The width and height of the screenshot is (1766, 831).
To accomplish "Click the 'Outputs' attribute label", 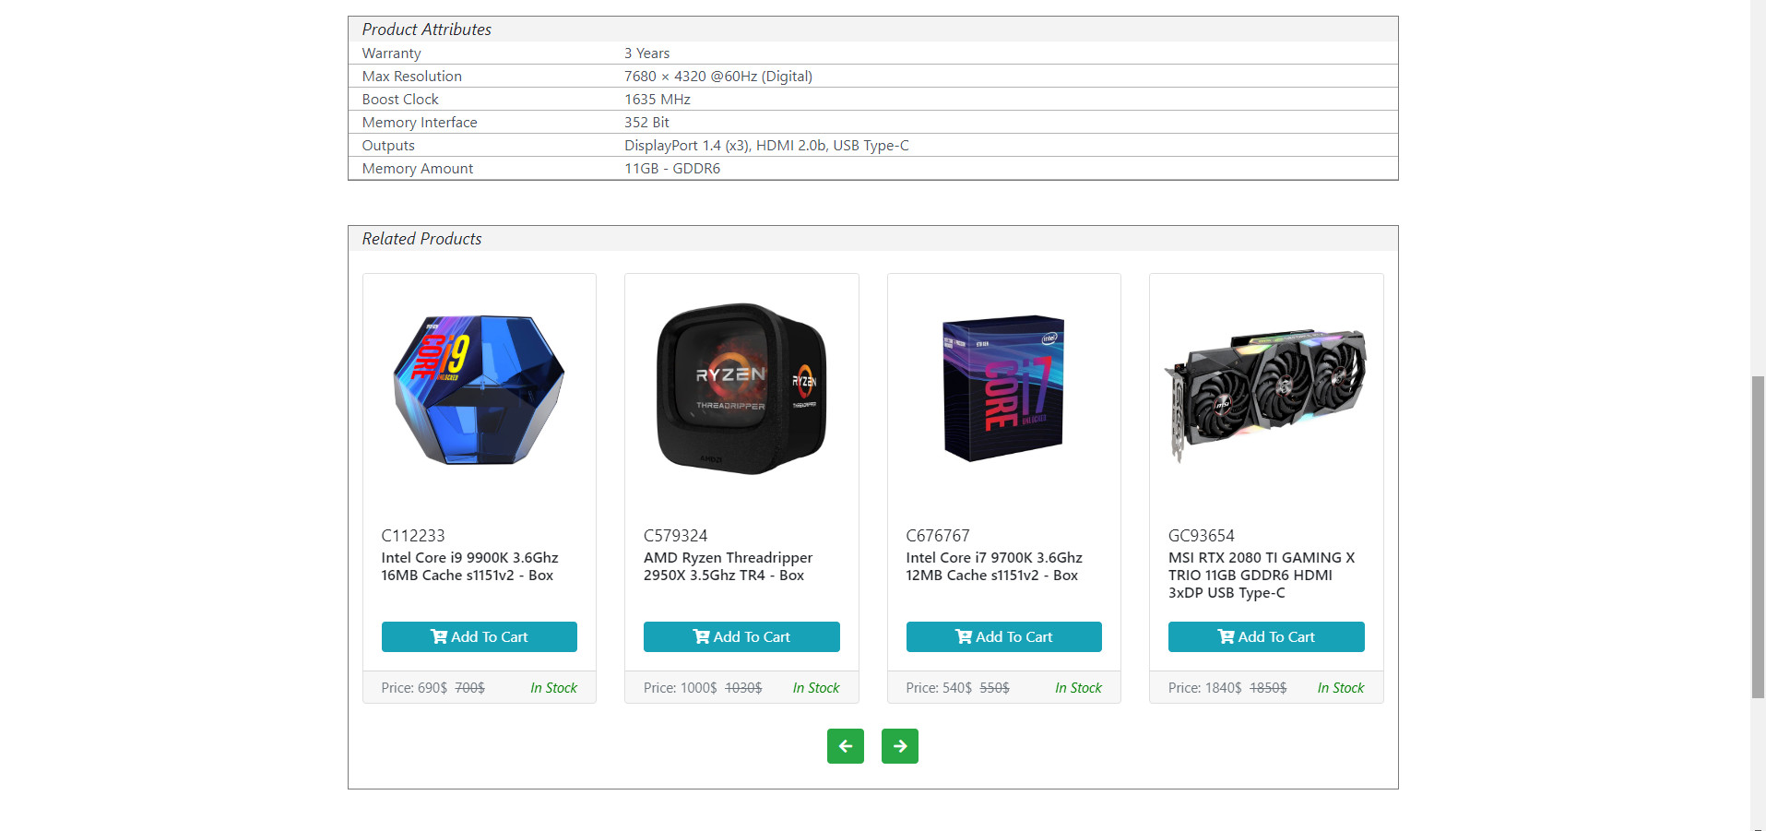I will click(x=388, y=146).
